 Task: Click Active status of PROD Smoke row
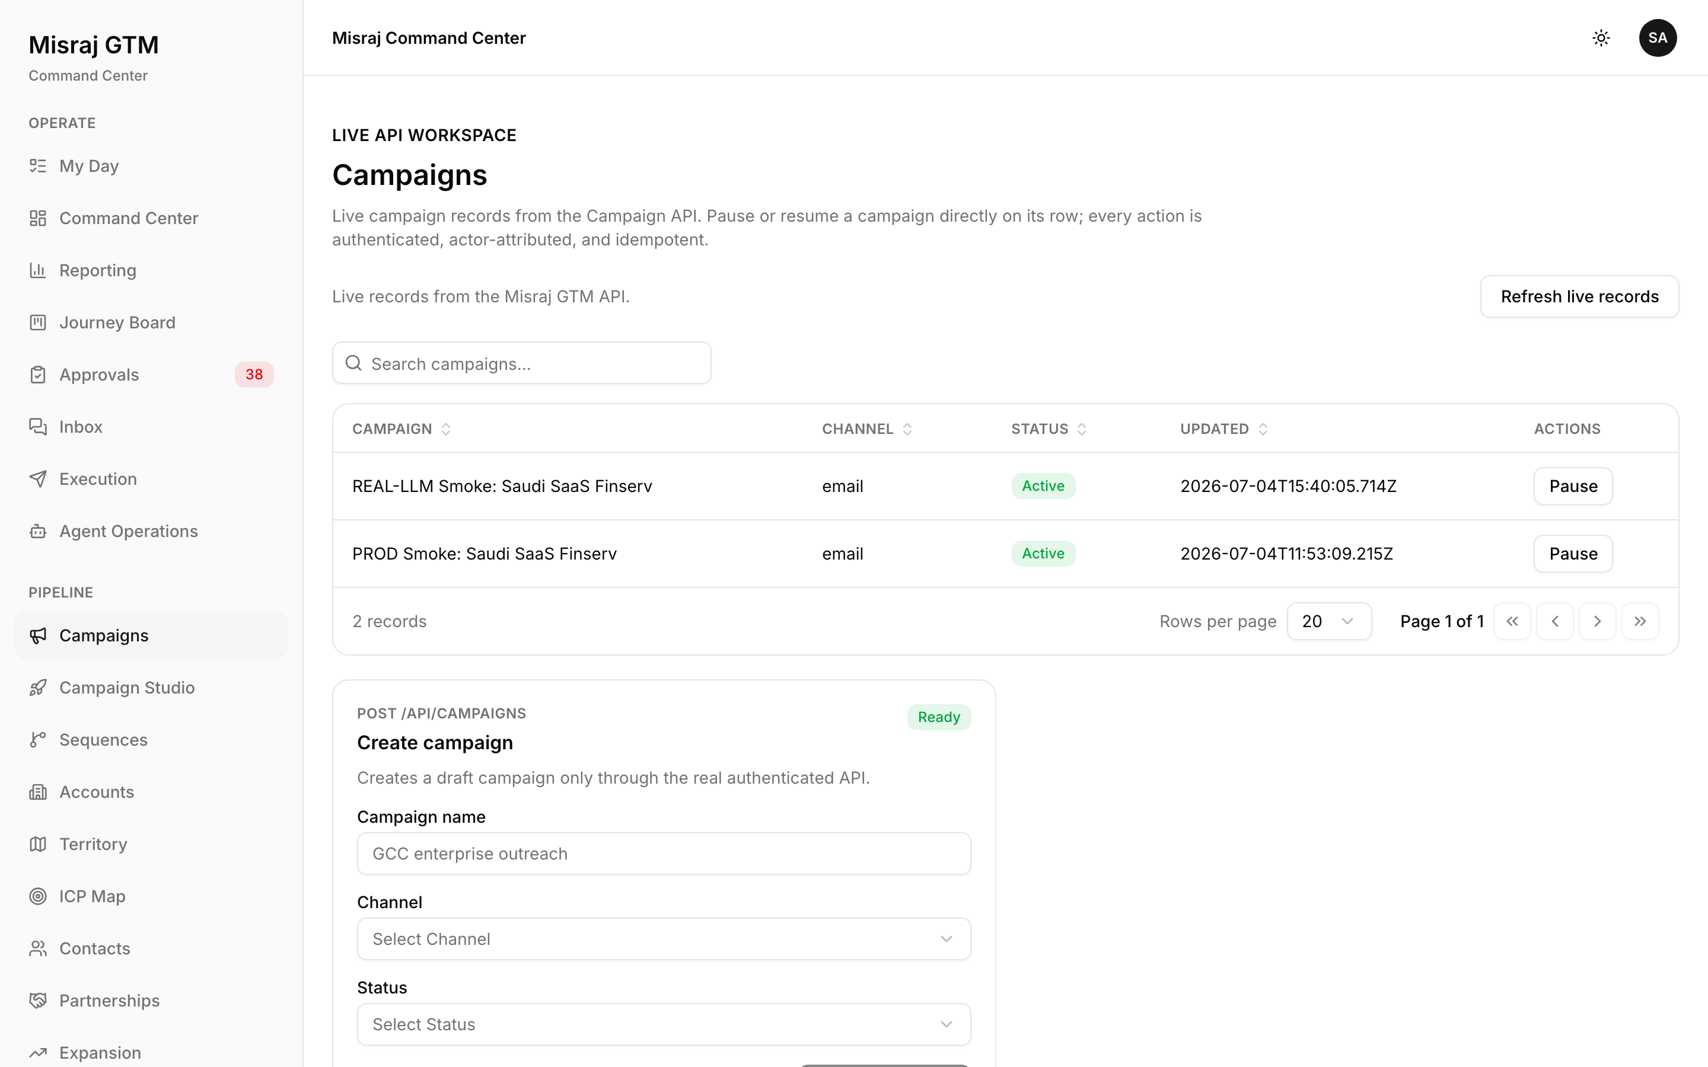click(1043, 554)
